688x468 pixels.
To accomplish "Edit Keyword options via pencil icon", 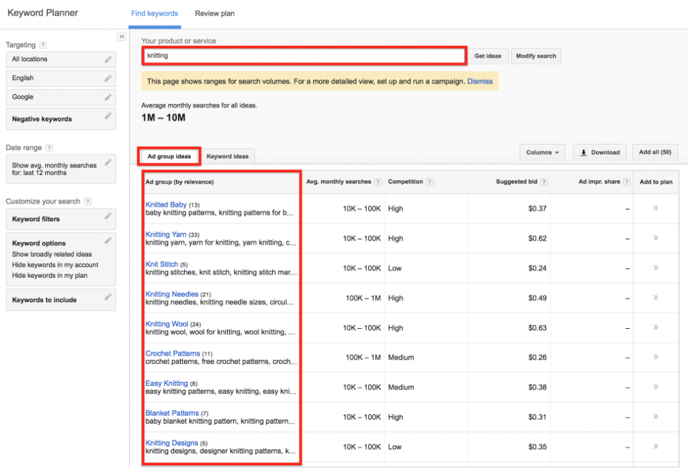I will point(108,241).
